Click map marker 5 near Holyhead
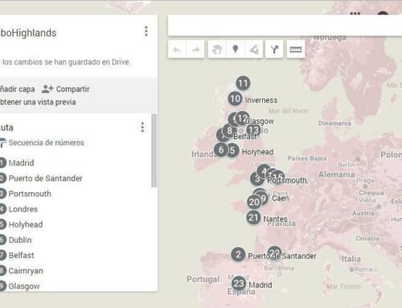 click(232, 150)
